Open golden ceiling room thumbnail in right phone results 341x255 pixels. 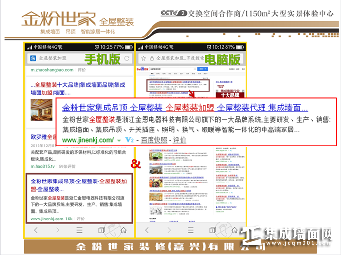tap(156, 197)
